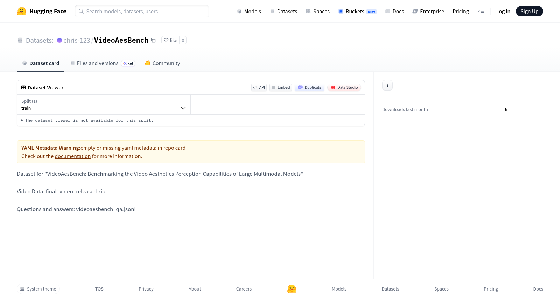The image size is (560, 301).
Task: Open Datasets footer link
Action: point(390,289)
